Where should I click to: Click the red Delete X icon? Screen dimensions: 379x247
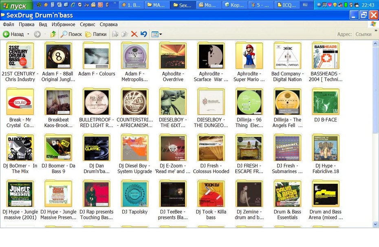pyautogui.click(x=134, y=34)
